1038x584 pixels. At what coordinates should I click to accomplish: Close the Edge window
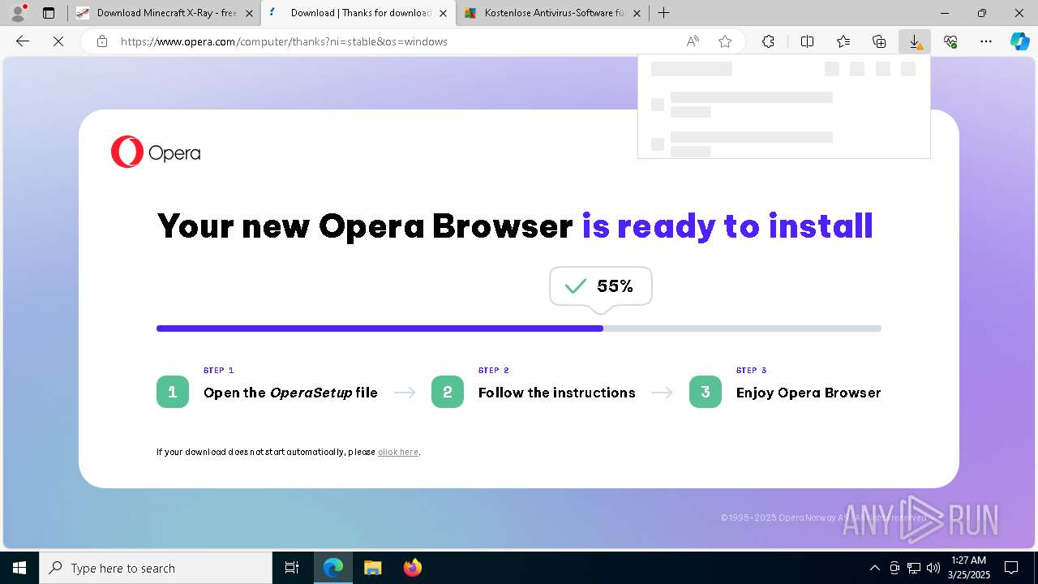(x=1019, y=13)
